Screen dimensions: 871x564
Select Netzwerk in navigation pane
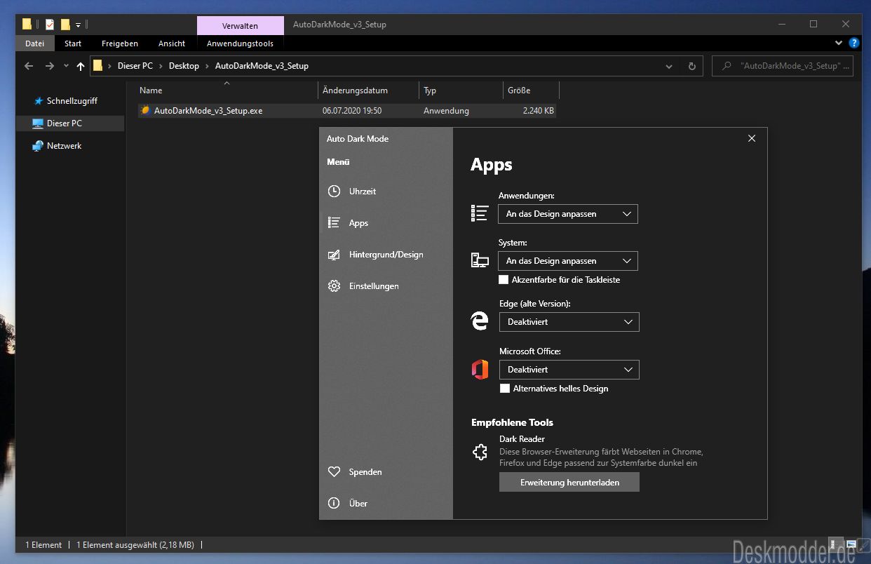65,146
